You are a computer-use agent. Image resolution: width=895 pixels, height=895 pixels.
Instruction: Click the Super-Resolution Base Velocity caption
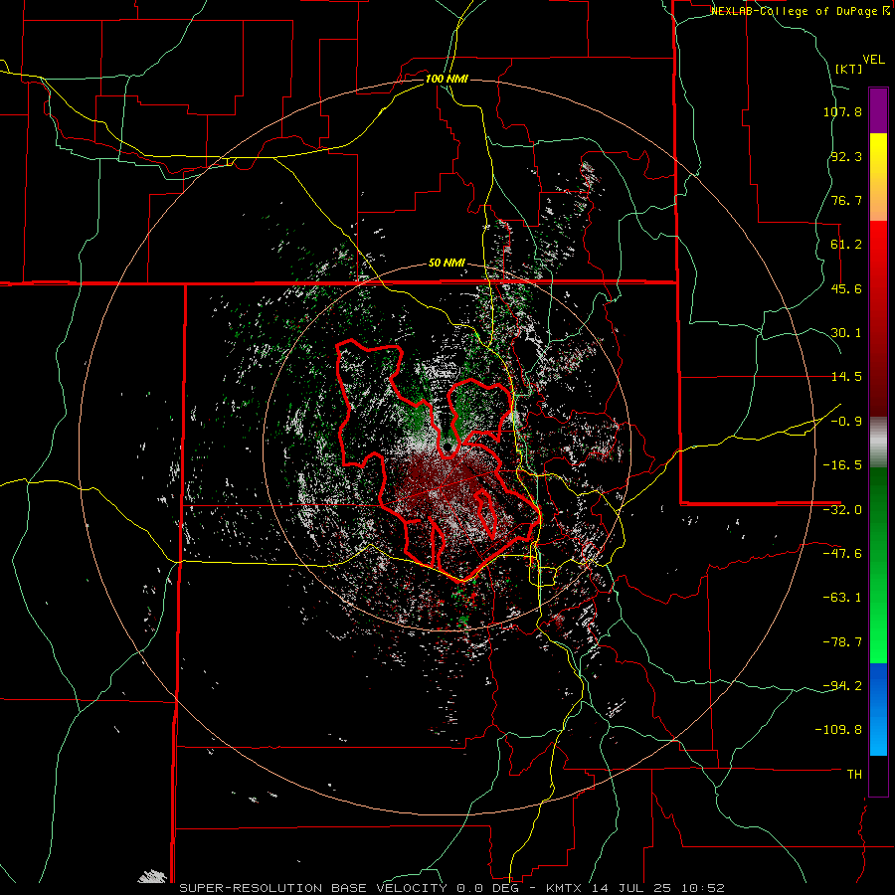(452, 888)
